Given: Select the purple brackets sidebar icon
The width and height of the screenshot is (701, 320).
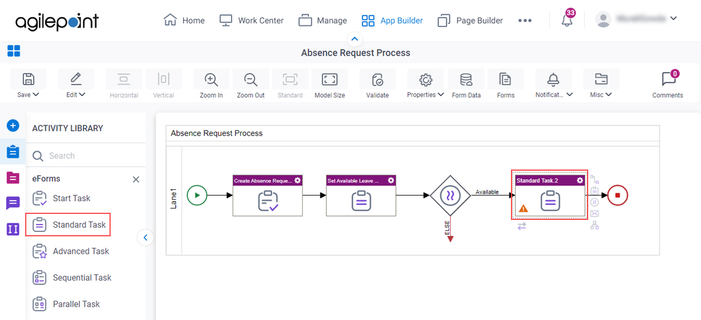Looking at the screenshot, I should click(13, 229).
